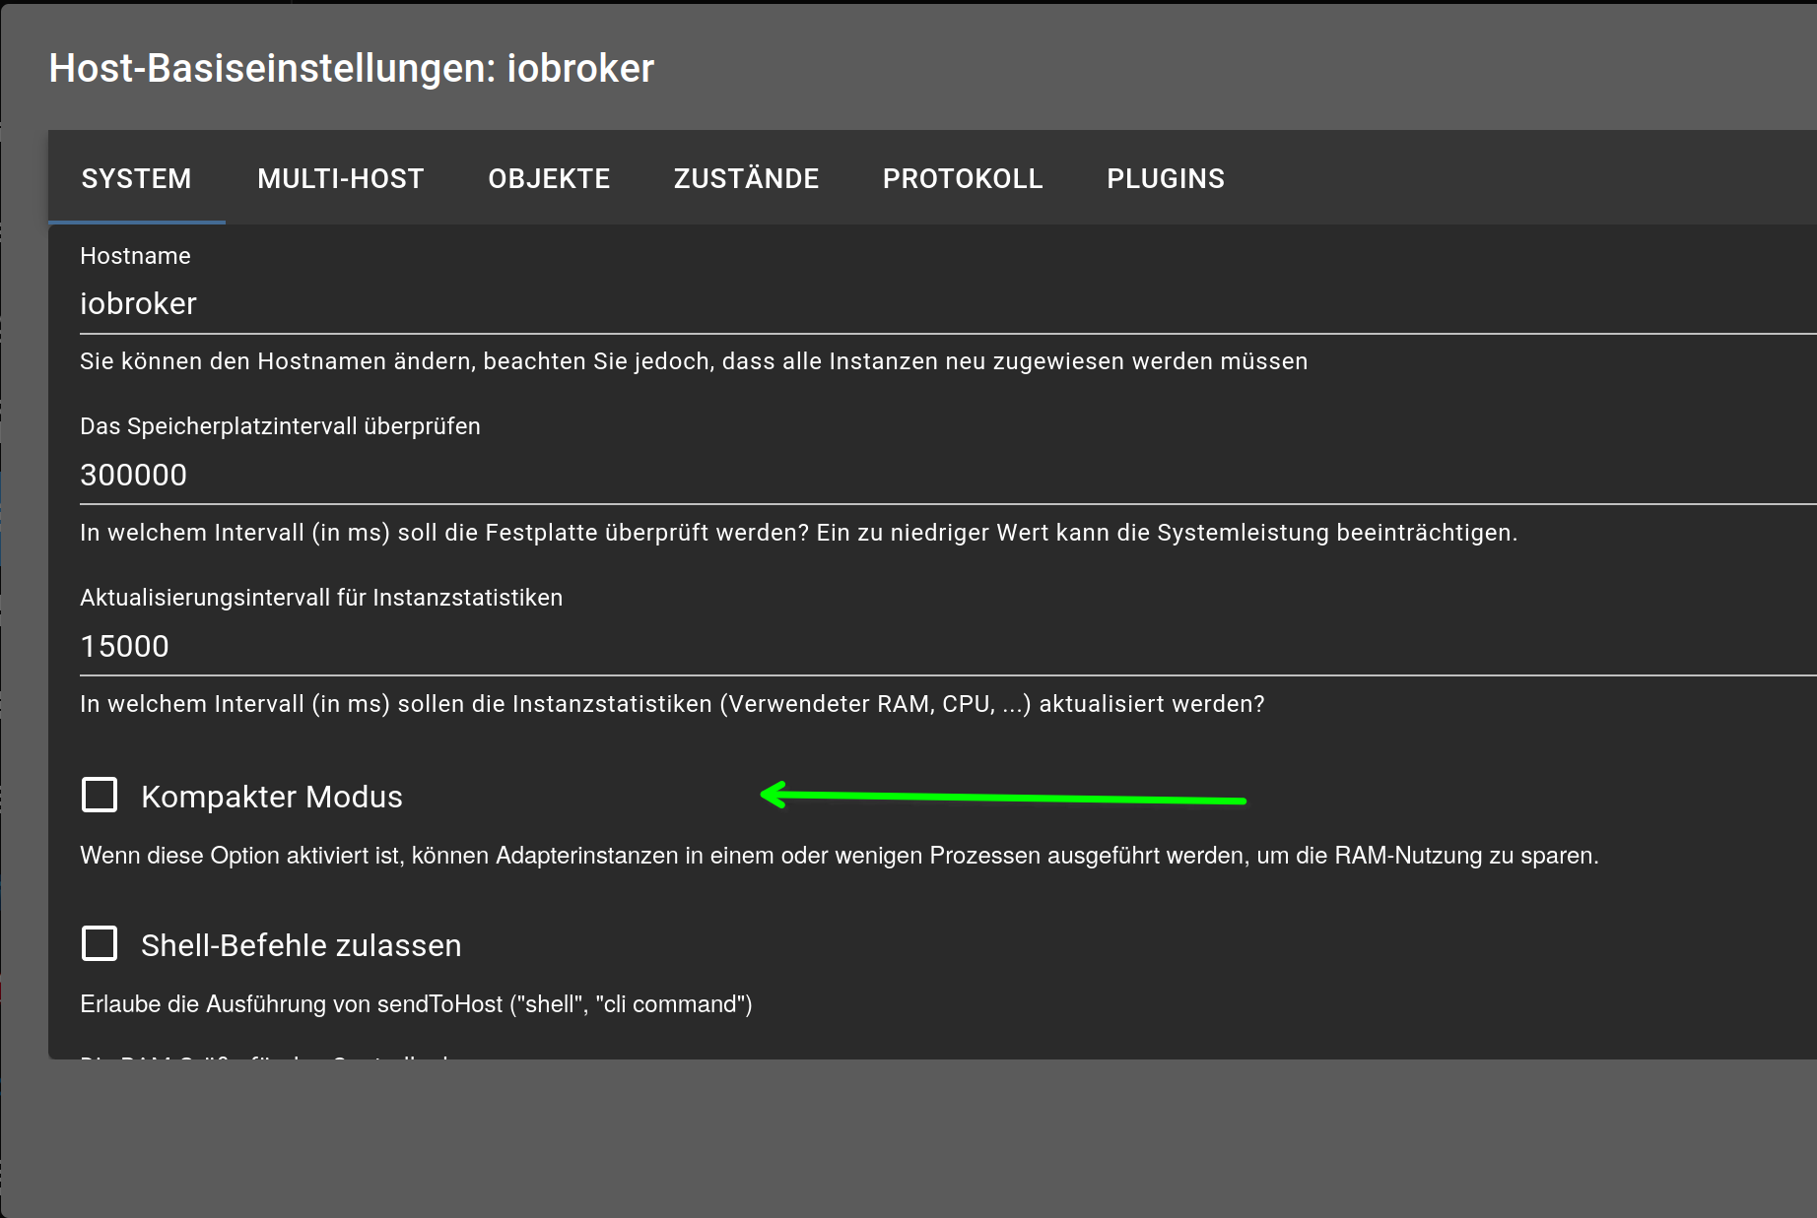Click the description about Adapterinstanzen RAM-Nutzung
This screenshot has width=1817, height=1218.
[x=840, y=856]
